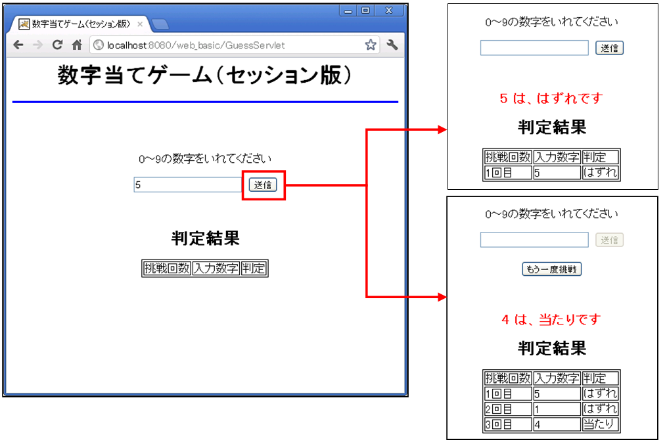
Task: Click the 当たり cell in the results table
Action: point(600,424)
